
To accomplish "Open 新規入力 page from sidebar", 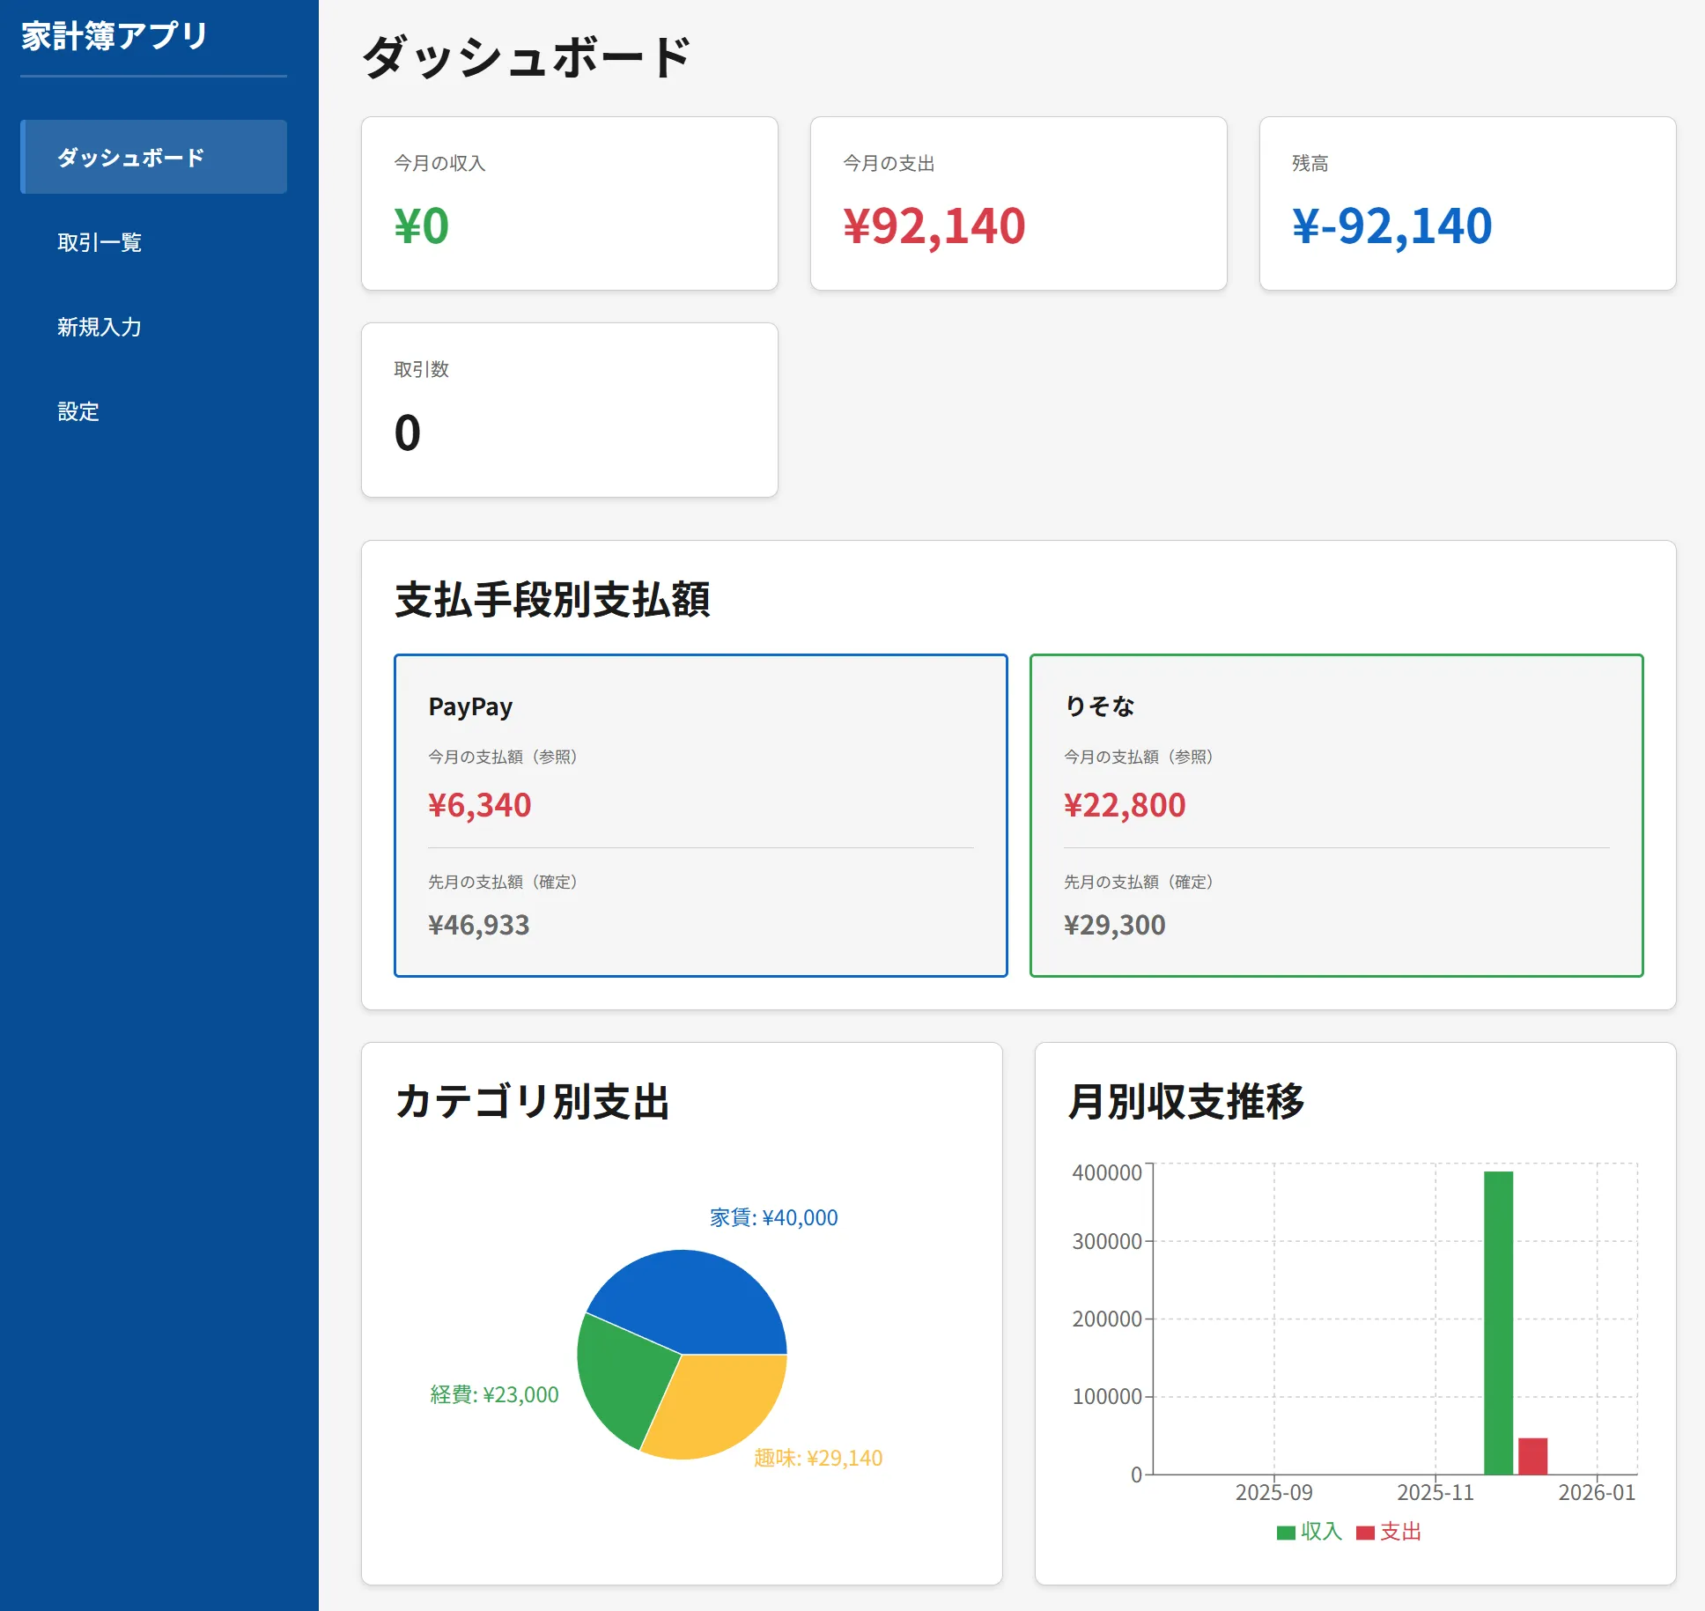I will point(100,327).
